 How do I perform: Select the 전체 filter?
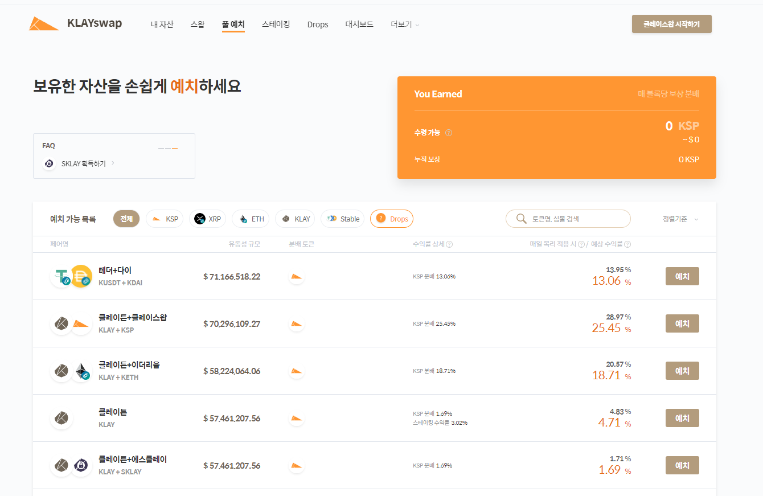pyautogui.click(x=126, y=219)
